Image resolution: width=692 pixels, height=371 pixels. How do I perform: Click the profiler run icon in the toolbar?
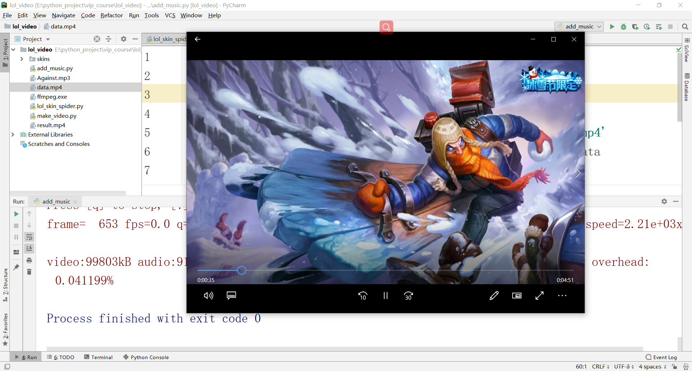pyautogui.click(x=647, y=27)
